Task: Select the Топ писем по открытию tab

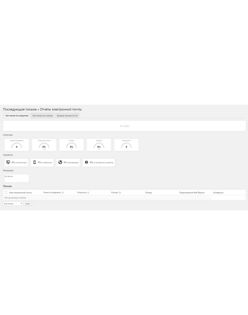Action: pyautogui.click(x=17, y=116)
